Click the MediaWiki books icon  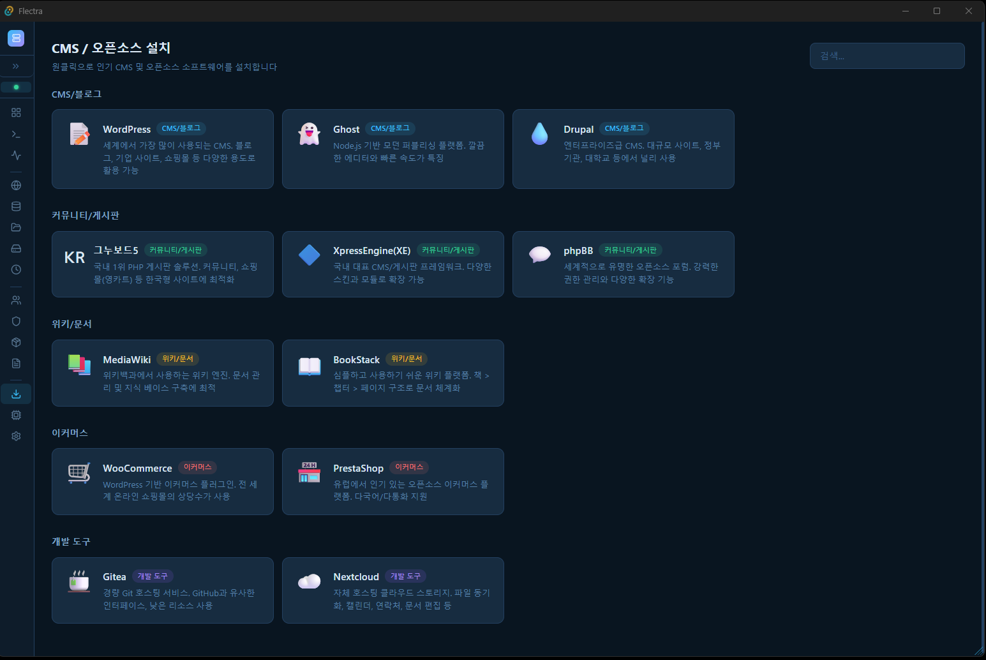point(79,365)
